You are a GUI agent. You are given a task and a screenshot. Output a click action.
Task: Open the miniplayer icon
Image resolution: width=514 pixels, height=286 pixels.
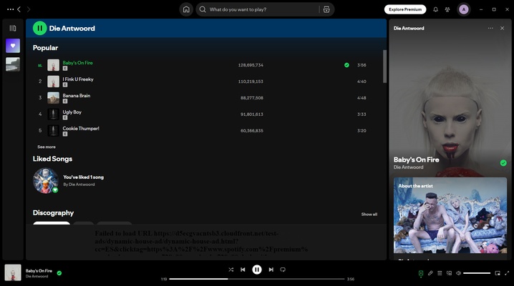click(498, 273)
